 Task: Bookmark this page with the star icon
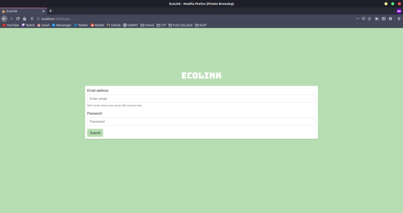369,18
